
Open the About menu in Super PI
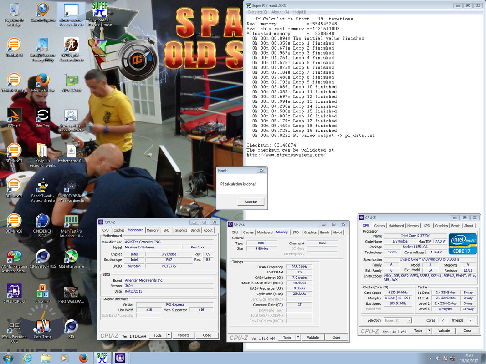(x=280, y=12)
